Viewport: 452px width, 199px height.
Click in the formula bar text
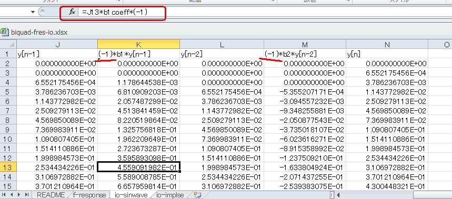pos(115,12)
